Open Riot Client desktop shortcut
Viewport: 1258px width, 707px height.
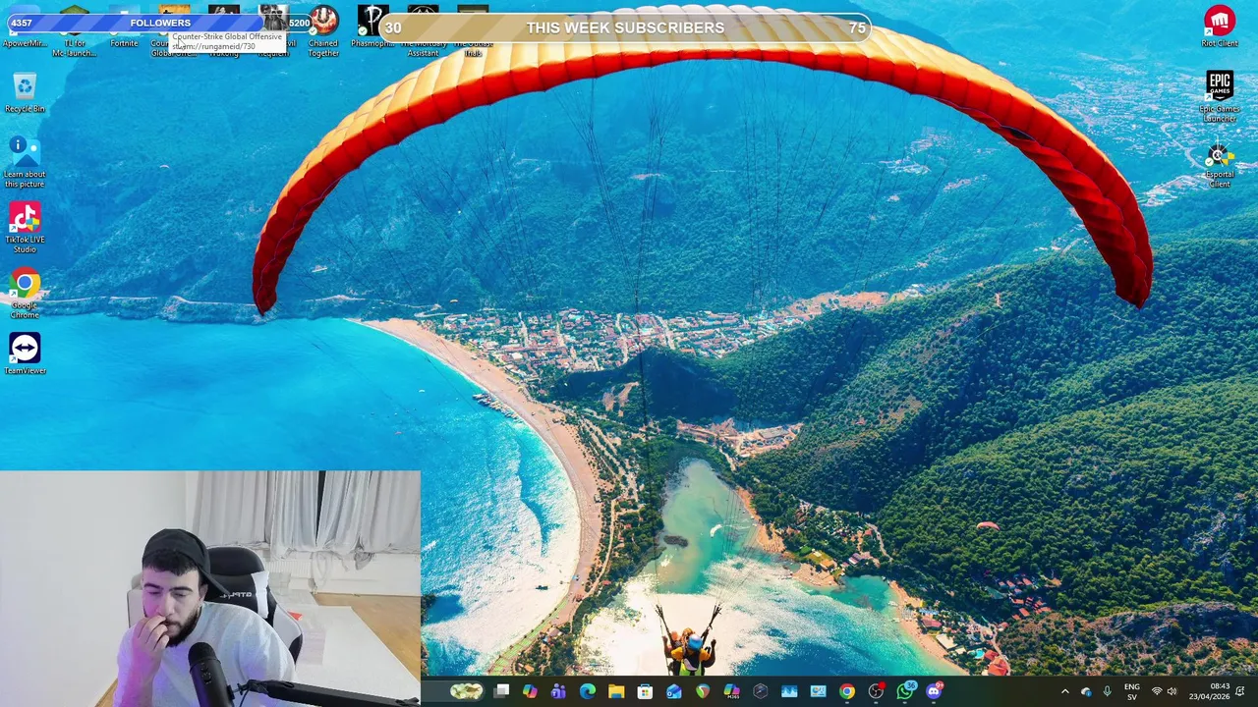pyautogui.click(x=1219, y=27)
